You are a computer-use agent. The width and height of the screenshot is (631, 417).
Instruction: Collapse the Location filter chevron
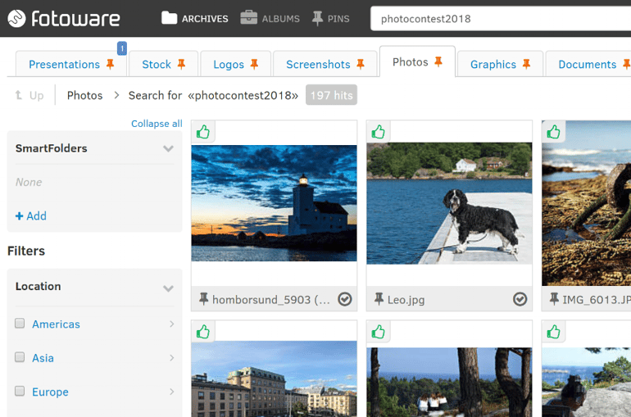click(x=168, y=288)
